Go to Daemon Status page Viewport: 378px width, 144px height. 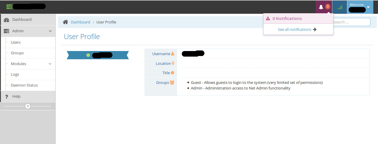tap(24, 85)
